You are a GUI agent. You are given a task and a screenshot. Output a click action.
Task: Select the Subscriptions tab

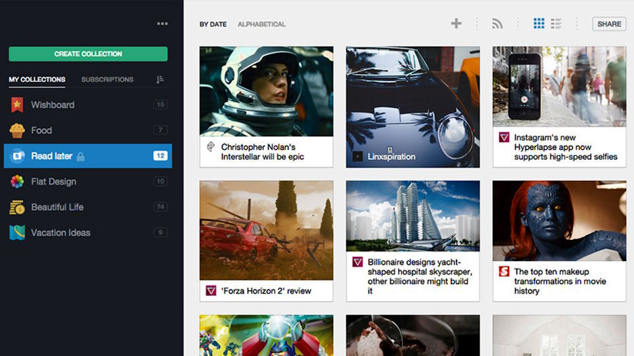tap(107, 79)
